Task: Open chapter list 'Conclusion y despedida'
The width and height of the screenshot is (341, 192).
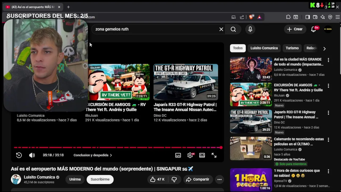Action: tap(93, 155)
